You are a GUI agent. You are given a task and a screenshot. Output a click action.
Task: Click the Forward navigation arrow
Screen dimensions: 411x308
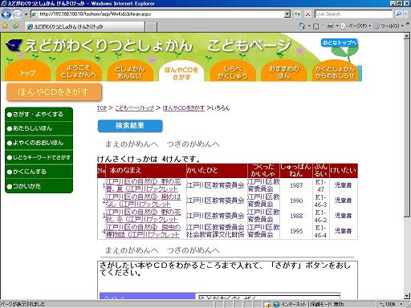point(18,14)
